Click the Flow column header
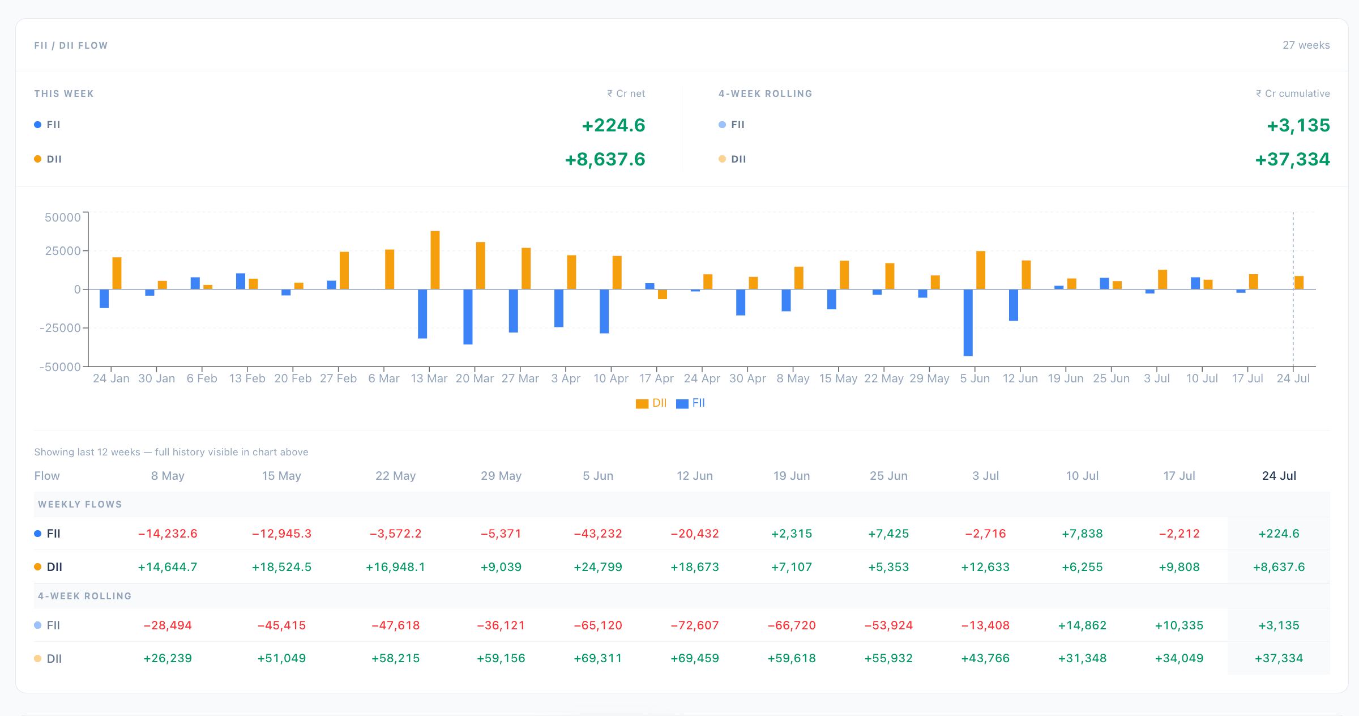Viewport: 1359px width, 716px height. (x=47, y=476)
